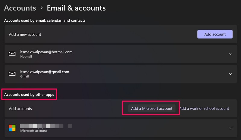Click the 'Add a new account' label
Image resolution: width=241 pixels, height=140 pixels.
[25, 34]
